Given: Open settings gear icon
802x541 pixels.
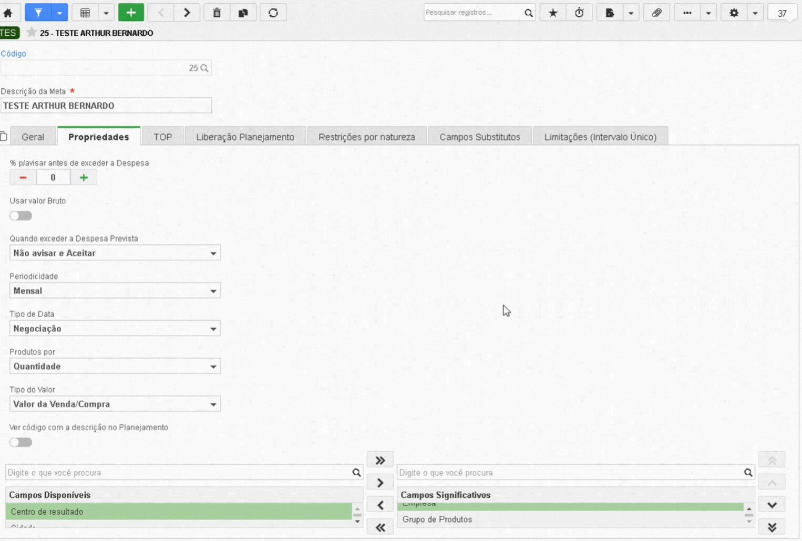Looking at the screenshot, I should [734, 13].
